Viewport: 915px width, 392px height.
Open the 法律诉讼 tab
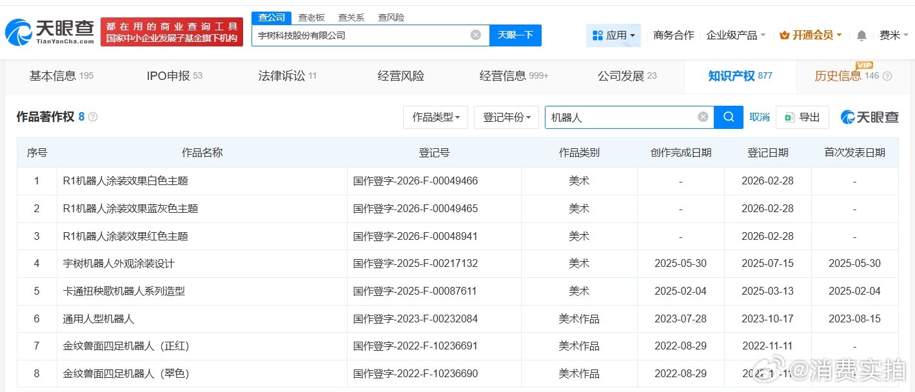[x=288, y=76]
